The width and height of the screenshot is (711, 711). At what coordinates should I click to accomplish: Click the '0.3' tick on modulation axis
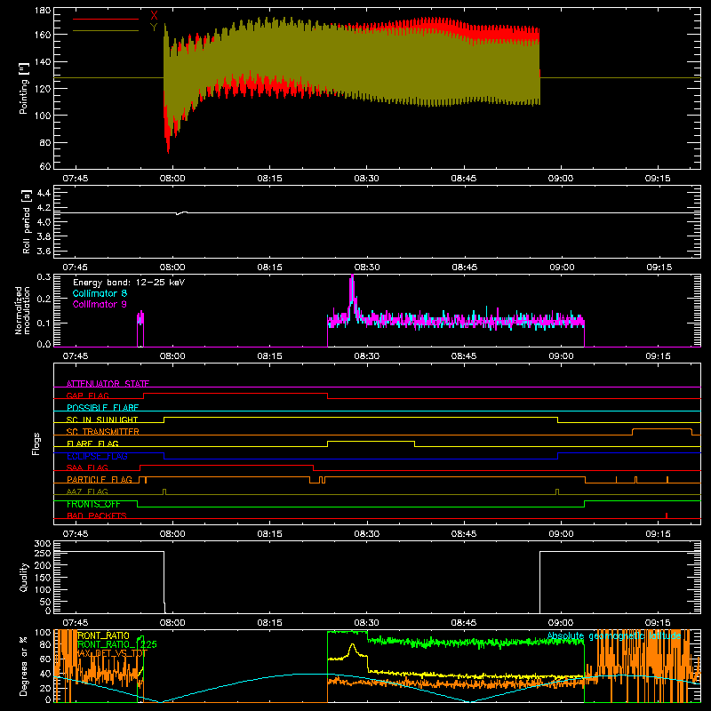click(44, 276)
